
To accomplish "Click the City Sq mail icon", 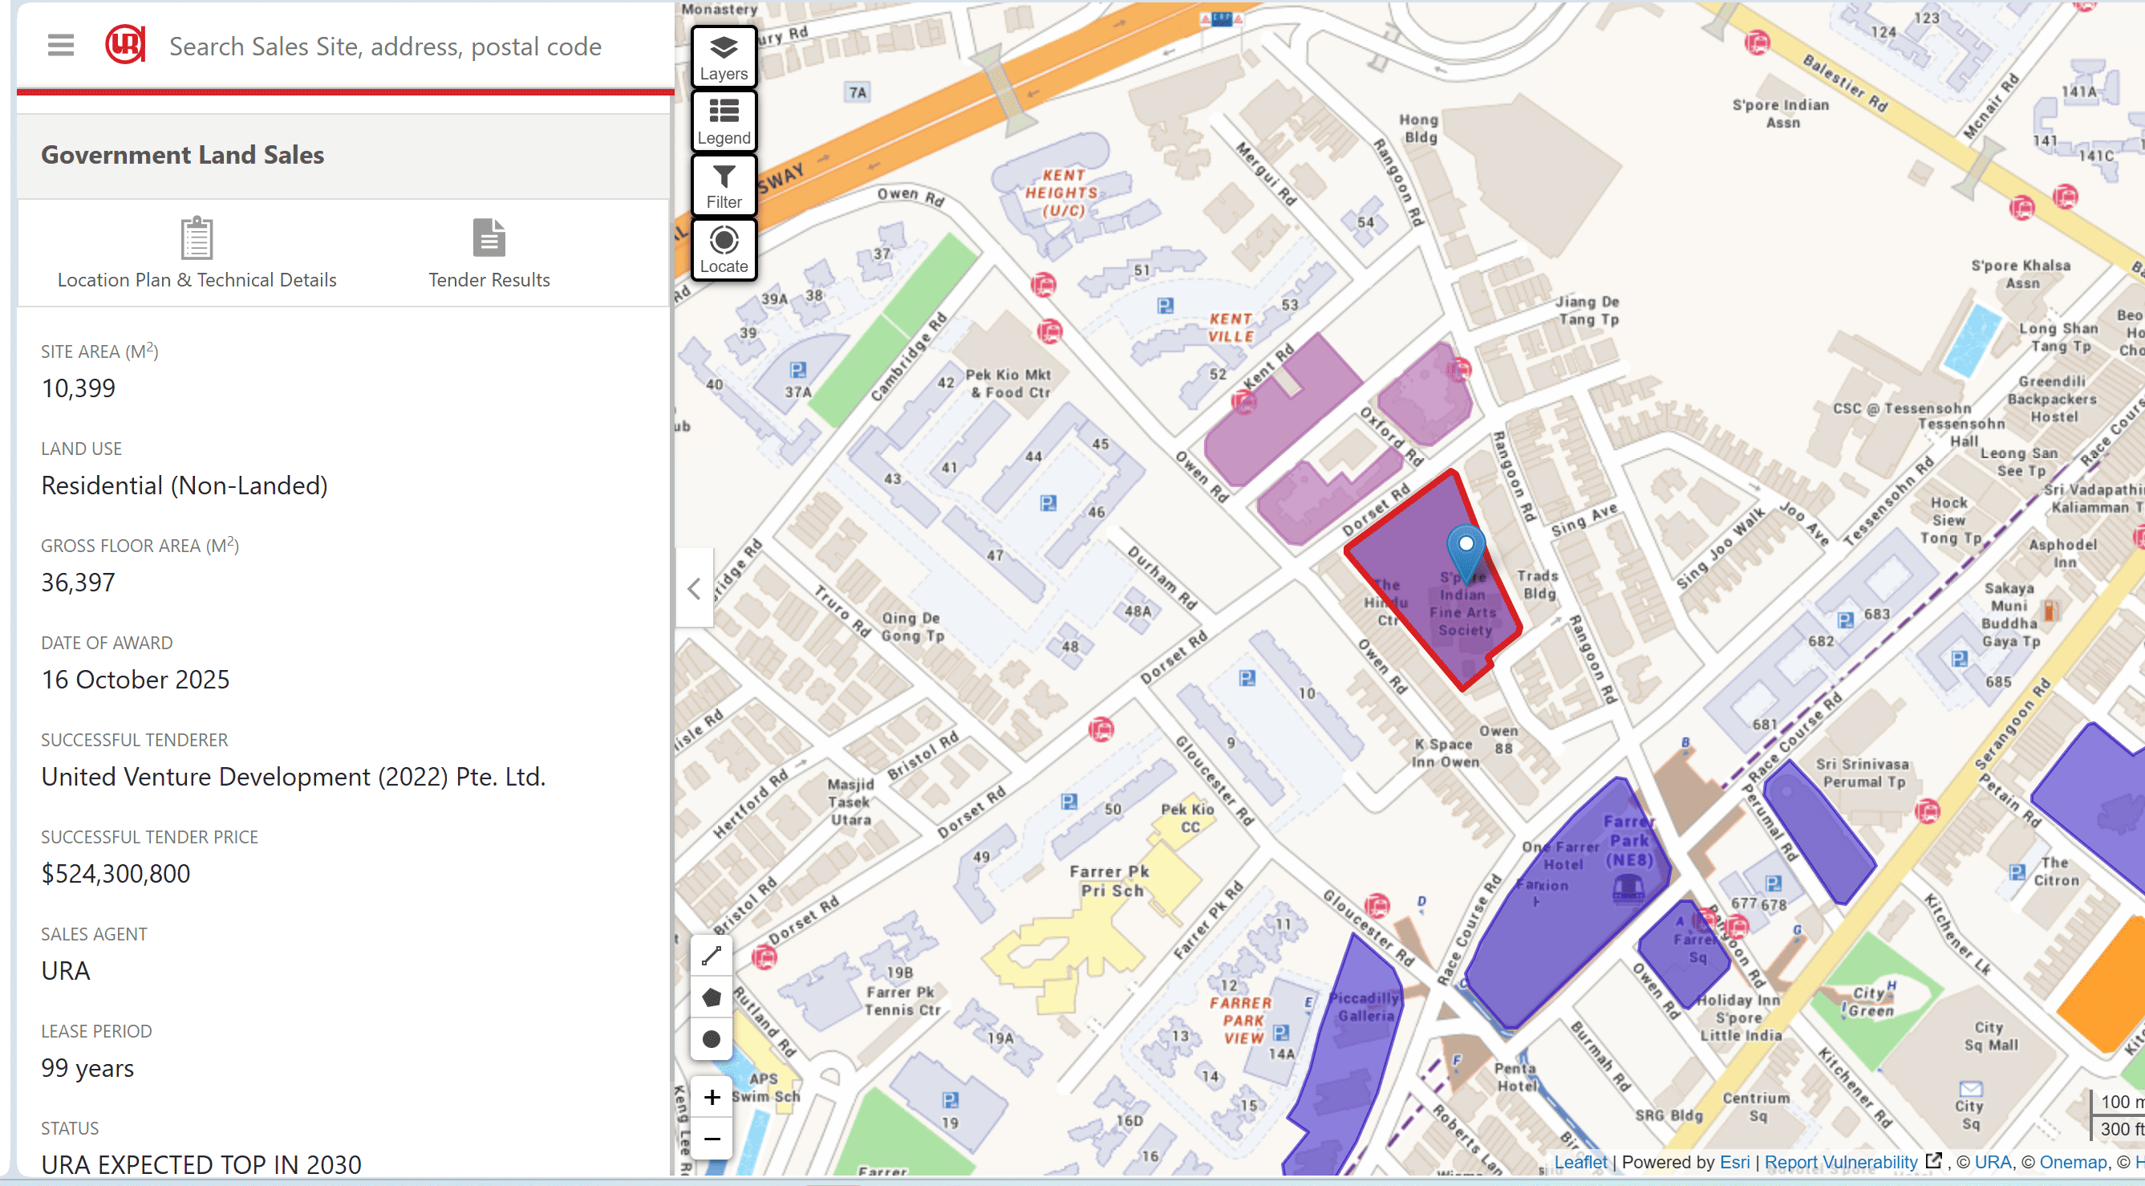I will tap(1970, 1089).
